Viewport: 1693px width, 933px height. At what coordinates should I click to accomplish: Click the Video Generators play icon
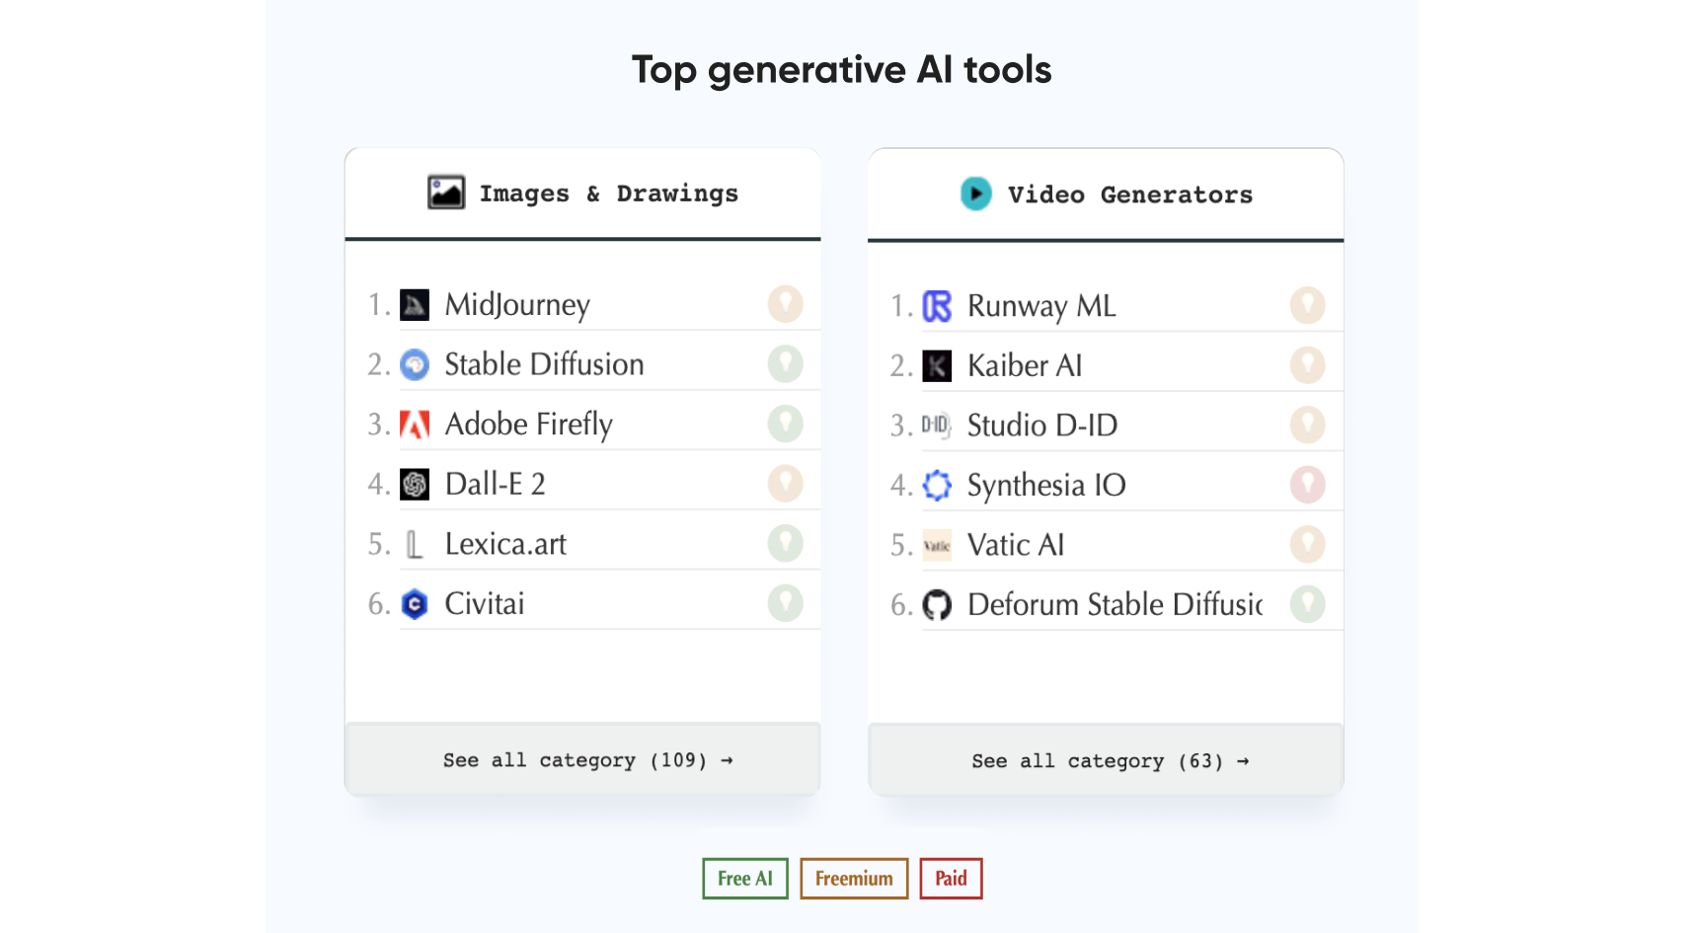pyautogui.click(x=975, y=194)
